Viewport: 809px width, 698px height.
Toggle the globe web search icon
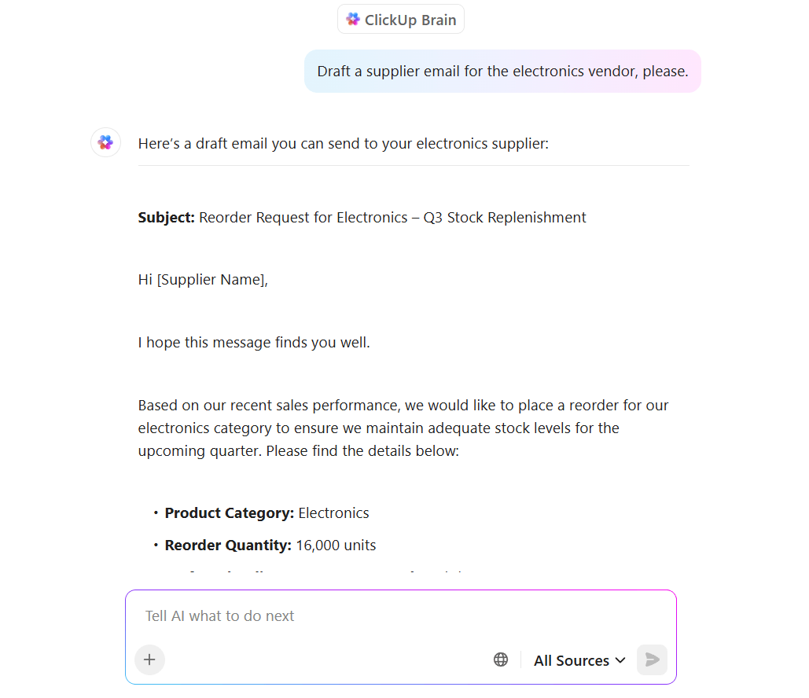(501, 659)
